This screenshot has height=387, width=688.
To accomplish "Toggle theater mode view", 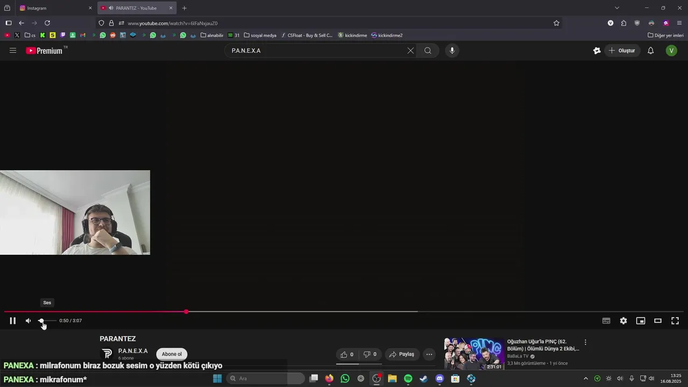I will click(658, 321).
